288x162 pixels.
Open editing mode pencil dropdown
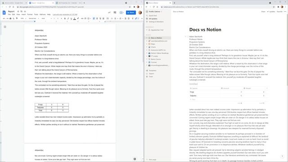[x=137, y=18]
